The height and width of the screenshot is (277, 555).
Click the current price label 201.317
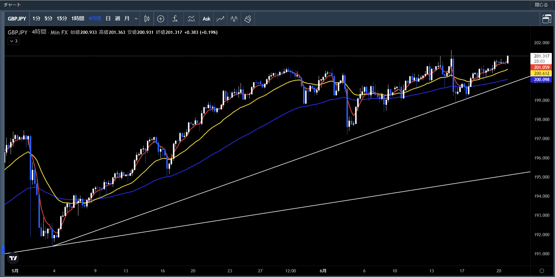pyautogui.click(x=541, y=56)
